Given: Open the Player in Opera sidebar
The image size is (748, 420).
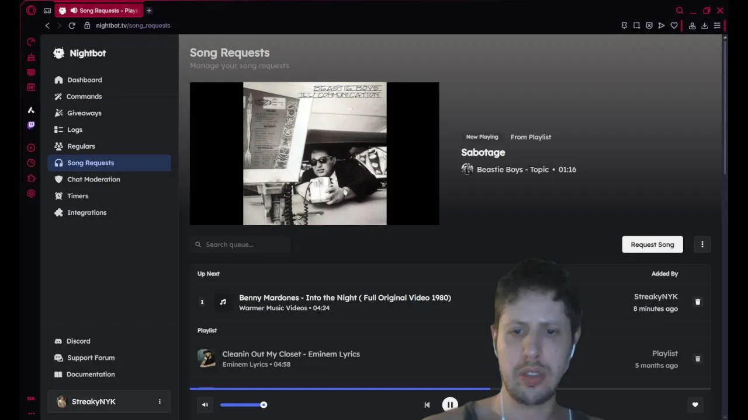Looking at the screenshot, I should pos(31,148).
